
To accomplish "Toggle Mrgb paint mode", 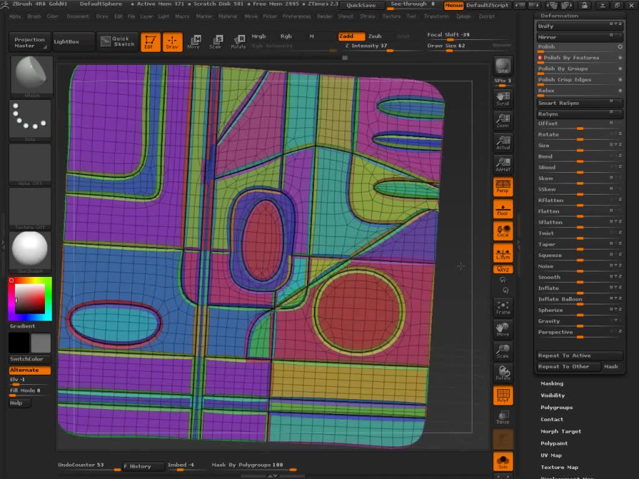I will (258, 36).
